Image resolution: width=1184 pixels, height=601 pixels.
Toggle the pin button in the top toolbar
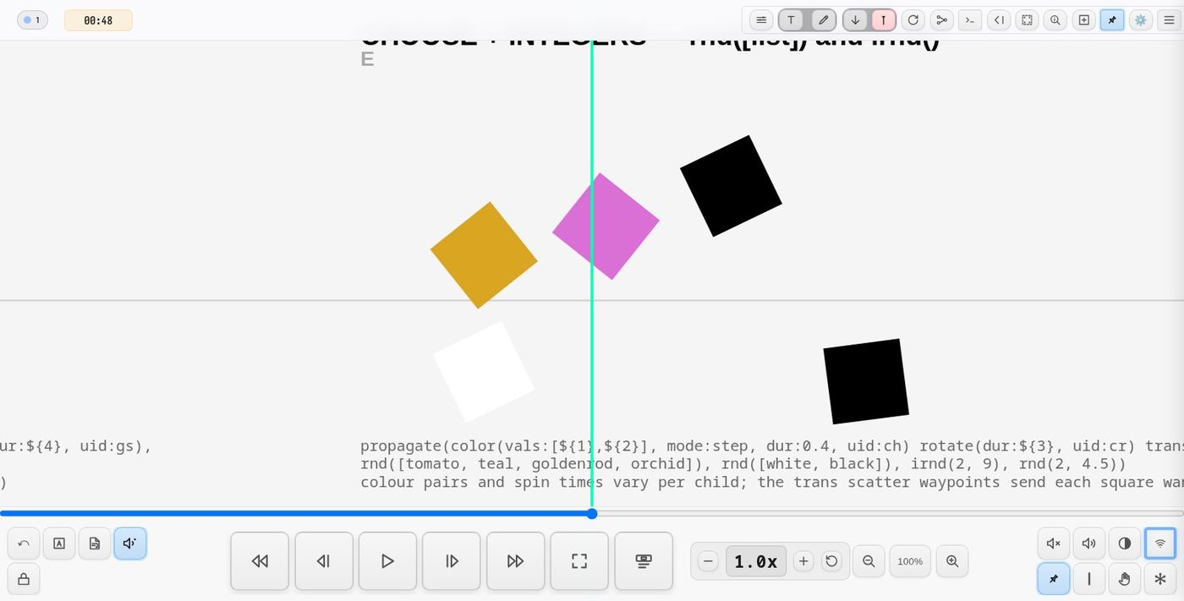pyautogui.click(x=1112, y=20)
